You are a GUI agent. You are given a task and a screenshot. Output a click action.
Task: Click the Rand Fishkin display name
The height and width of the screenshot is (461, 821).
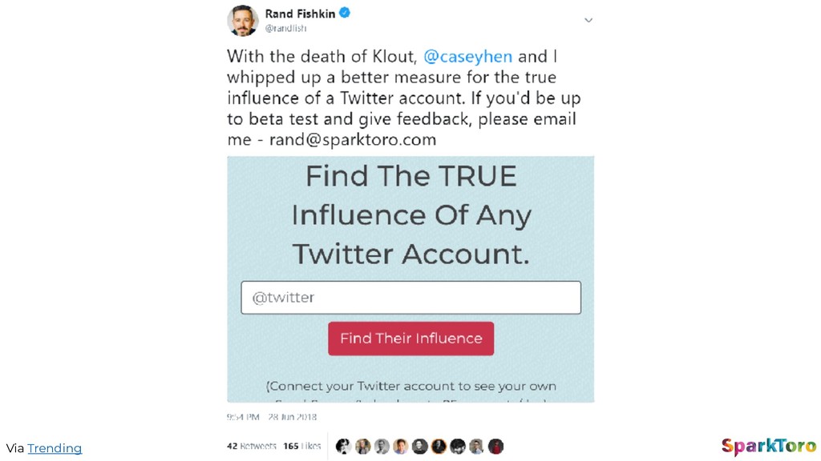pos(300,14)
